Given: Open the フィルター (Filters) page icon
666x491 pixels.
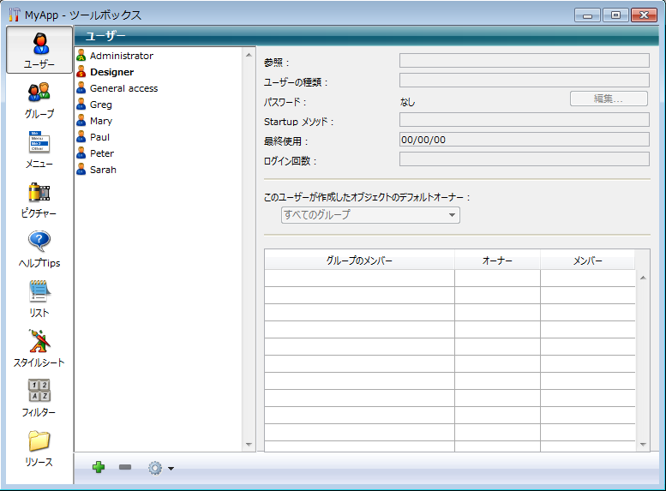Looking at the screenshot, I should tap(39, 397).
